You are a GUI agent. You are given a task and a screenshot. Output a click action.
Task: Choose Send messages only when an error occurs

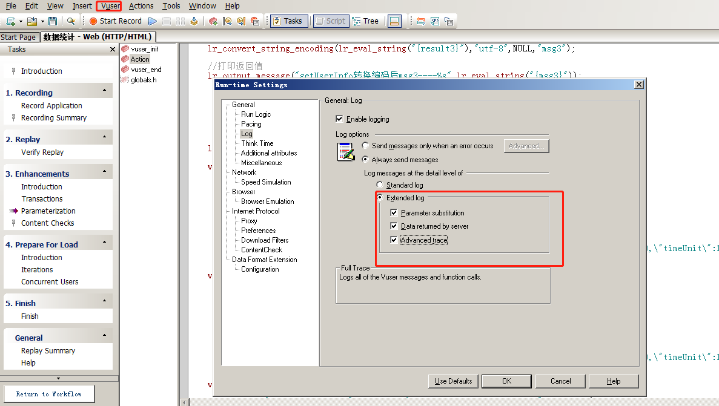365,145
